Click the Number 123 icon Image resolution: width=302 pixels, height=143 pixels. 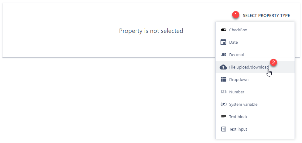223,92
